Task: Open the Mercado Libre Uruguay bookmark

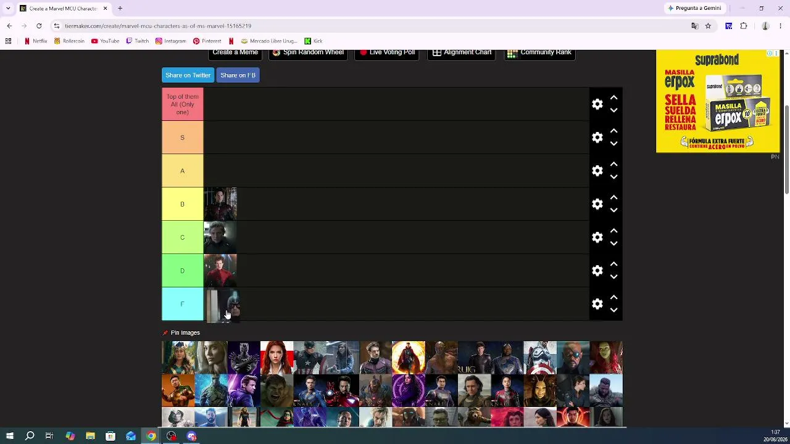Action: point(269,41)
